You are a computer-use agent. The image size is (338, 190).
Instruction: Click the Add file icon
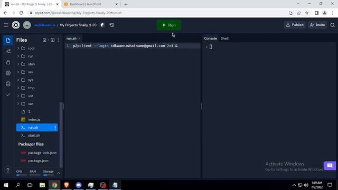click(44, 40)
